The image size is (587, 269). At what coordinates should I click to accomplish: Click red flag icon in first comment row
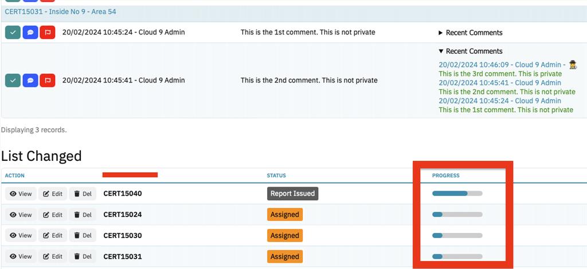tap(47, 33)
